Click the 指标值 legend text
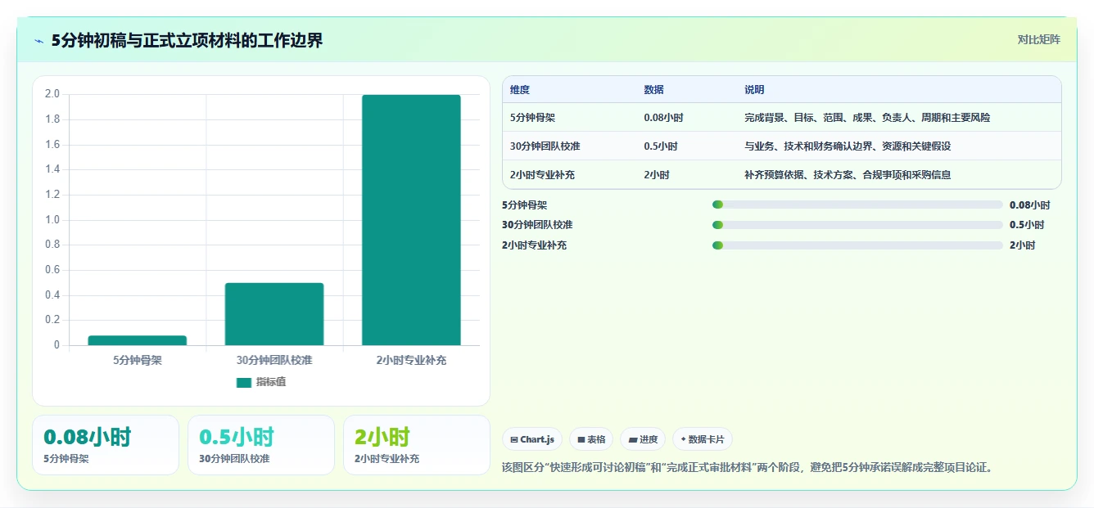This screenshot has height=508, width=1094. [271, 382]
